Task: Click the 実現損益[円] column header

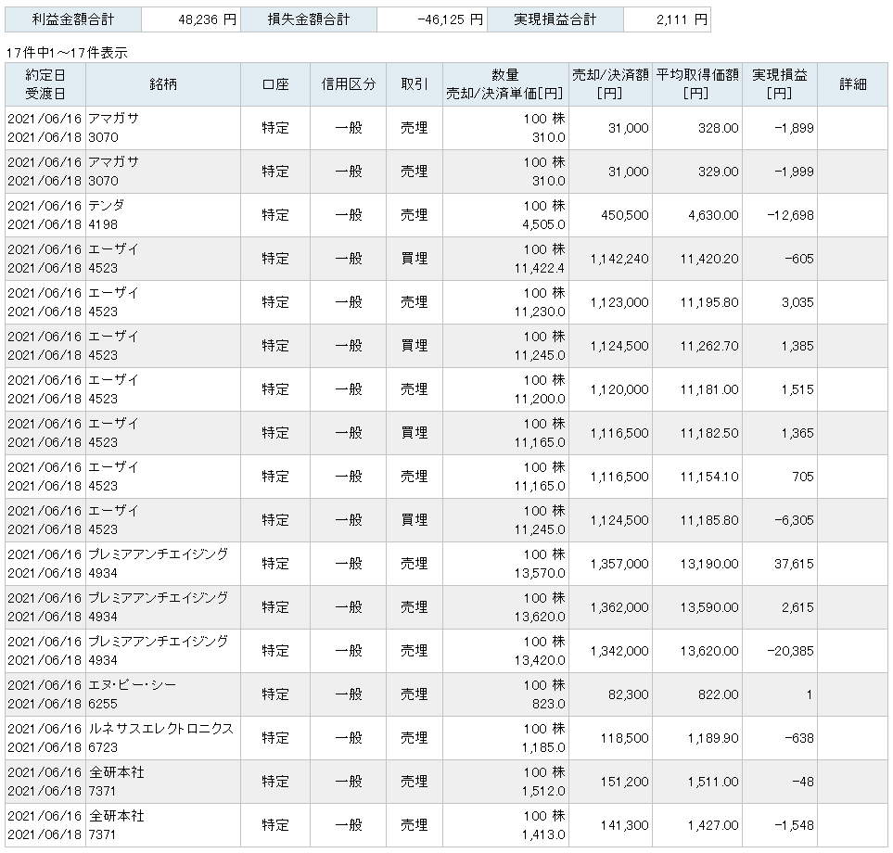Action: pos(779,84)
